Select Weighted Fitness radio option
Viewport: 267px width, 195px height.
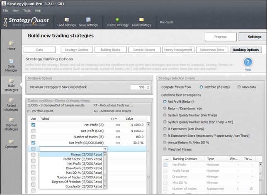[165, 149]
